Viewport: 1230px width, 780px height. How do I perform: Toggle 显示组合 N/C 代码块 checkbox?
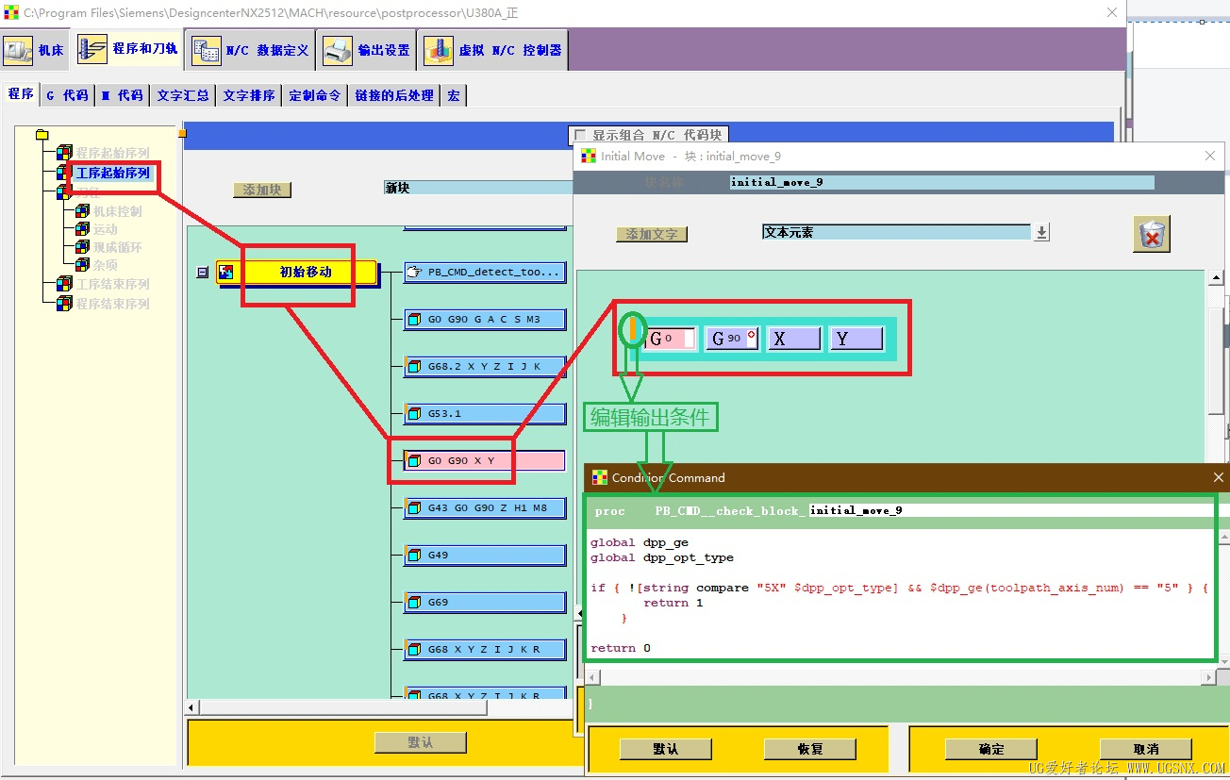(x=580, y=135)
